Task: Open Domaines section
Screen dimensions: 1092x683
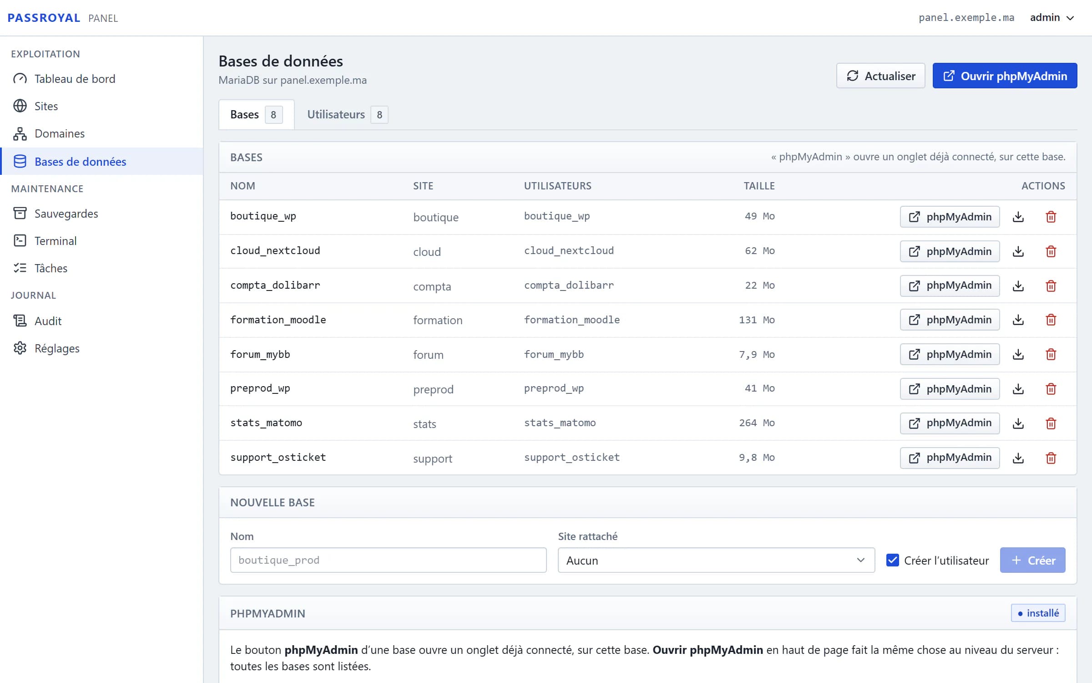Action: coord(102,133)
